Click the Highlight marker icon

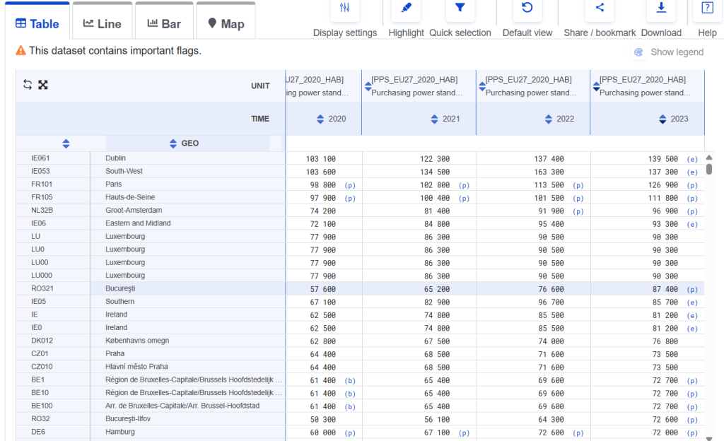tap(406, 8)
